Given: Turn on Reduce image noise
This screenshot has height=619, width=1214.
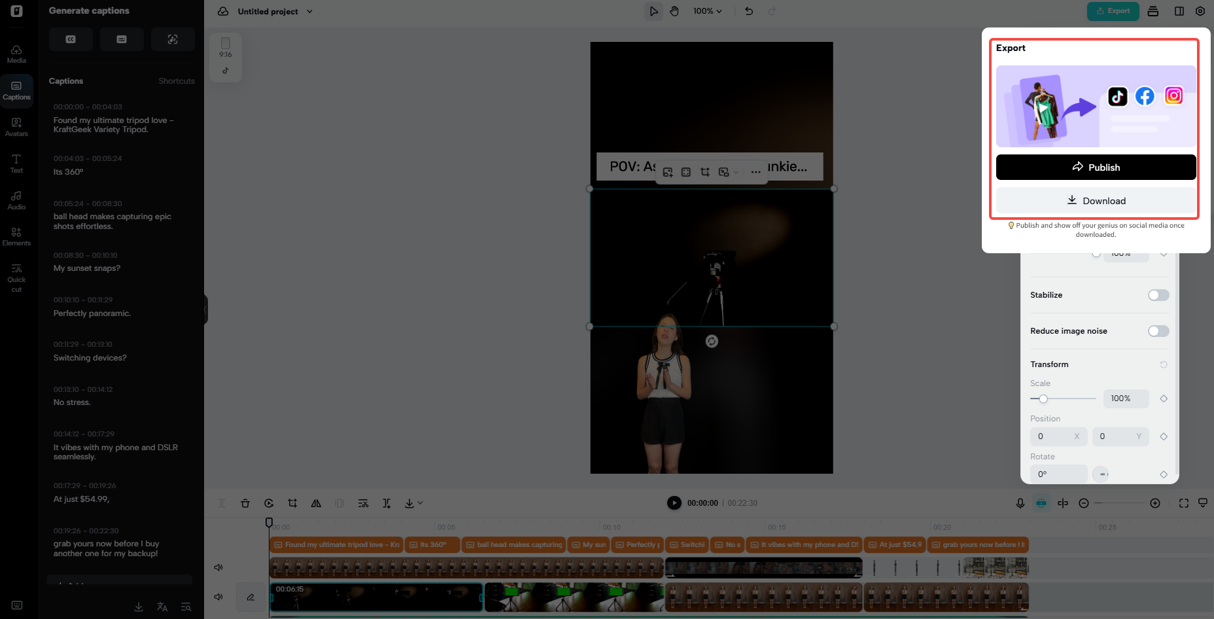Looking at the screenshot, I should (x=1158, y=331).
